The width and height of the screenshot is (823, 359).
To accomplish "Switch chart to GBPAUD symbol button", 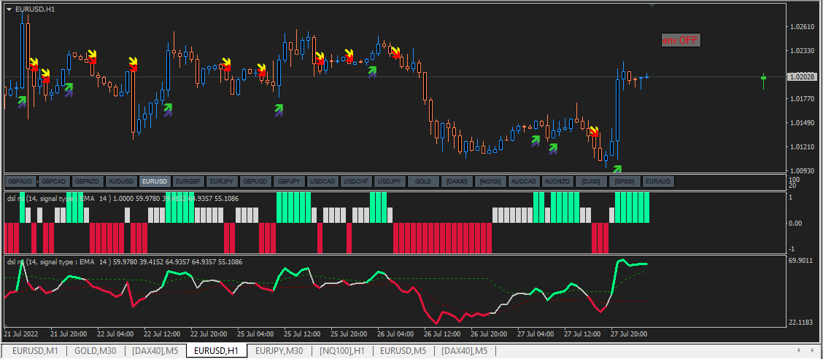I will coord(20,181).
